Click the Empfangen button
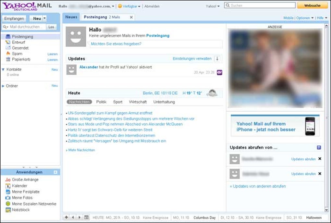This screenshot has height=223, width=331. click(14, 18)
